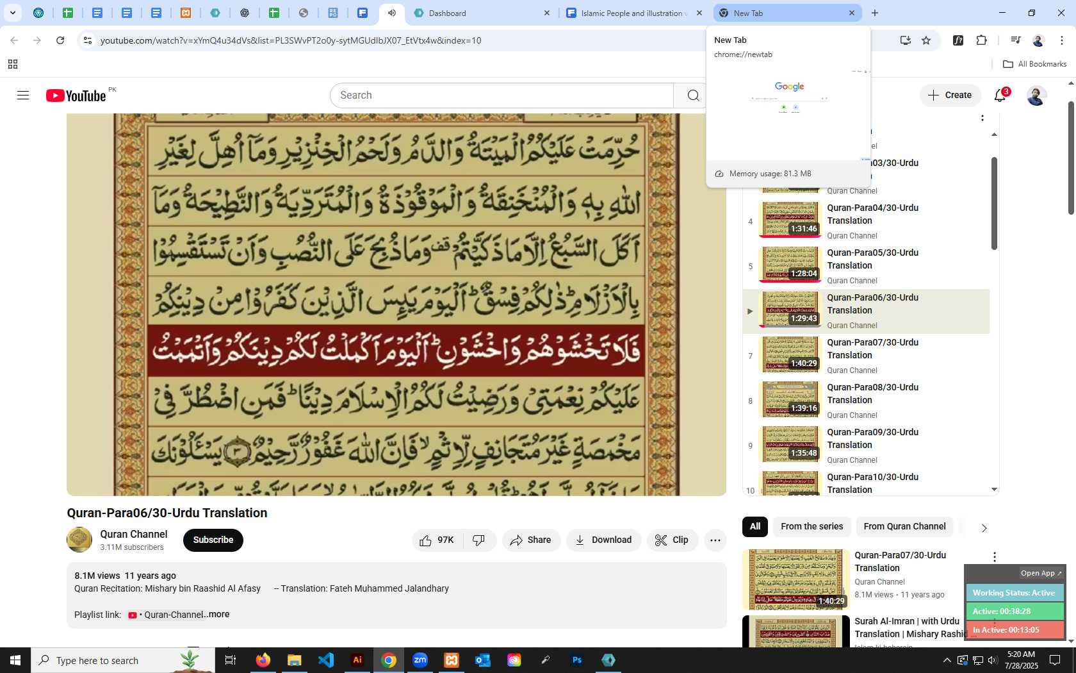Open the Chrome extensions puzzle icon
This screenshot has width=1076, height=673.
click(982, 40)
